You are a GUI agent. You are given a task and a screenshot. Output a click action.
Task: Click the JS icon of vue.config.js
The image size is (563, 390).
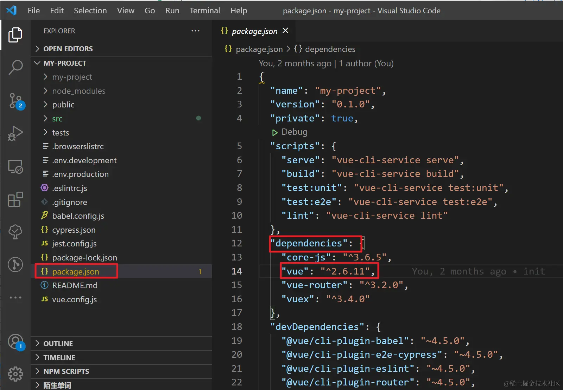click(x=44, y=299)
